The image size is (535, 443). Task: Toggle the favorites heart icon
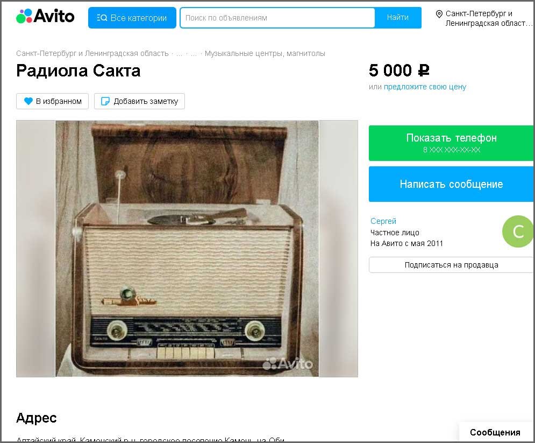coord(28,101)
